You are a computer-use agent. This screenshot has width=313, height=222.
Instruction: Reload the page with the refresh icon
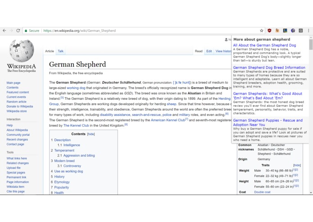point(18,31)
